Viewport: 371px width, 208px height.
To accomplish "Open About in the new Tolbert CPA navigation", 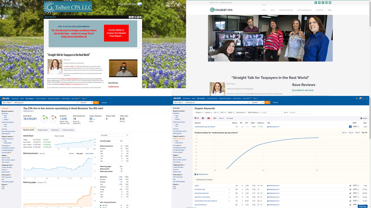I will 272,10.
